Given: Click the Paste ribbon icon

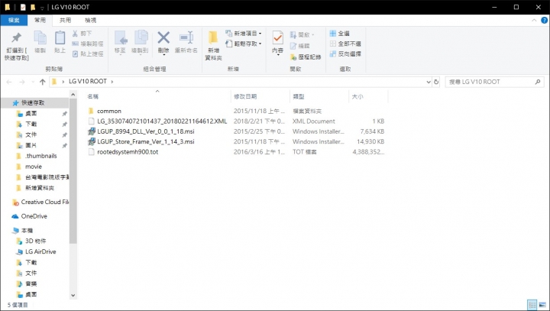Looking at the screenshot, I should (x=60, y=42).
